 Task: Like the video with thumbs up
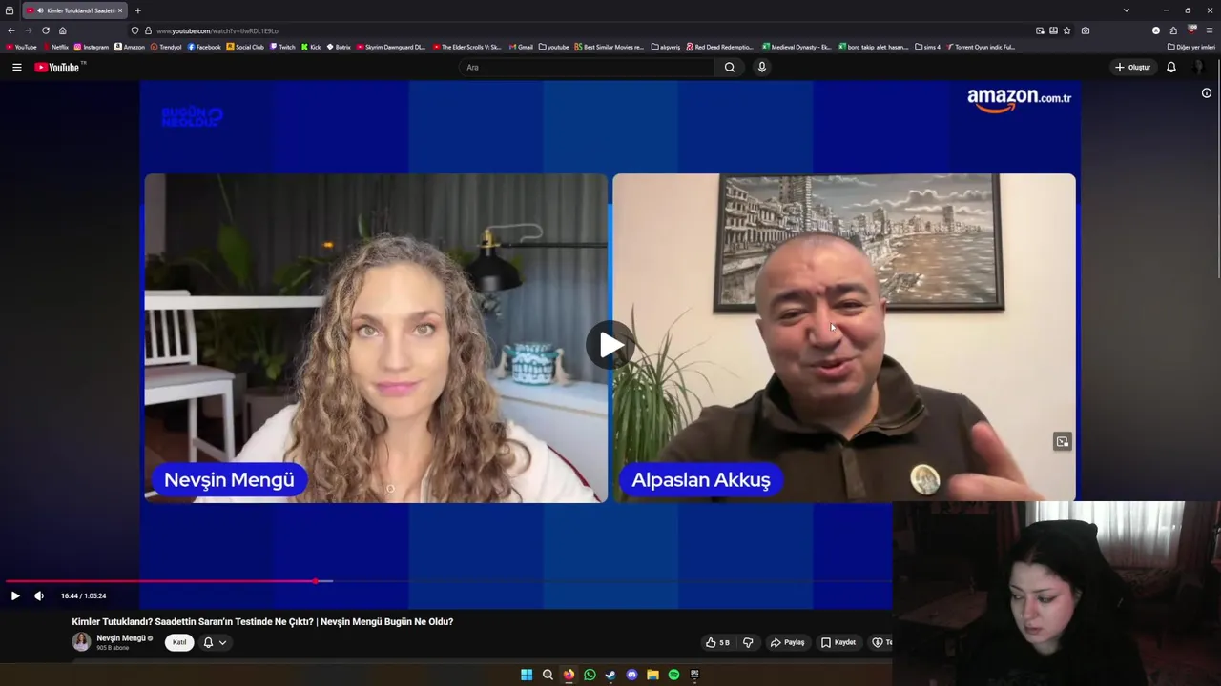717,642
